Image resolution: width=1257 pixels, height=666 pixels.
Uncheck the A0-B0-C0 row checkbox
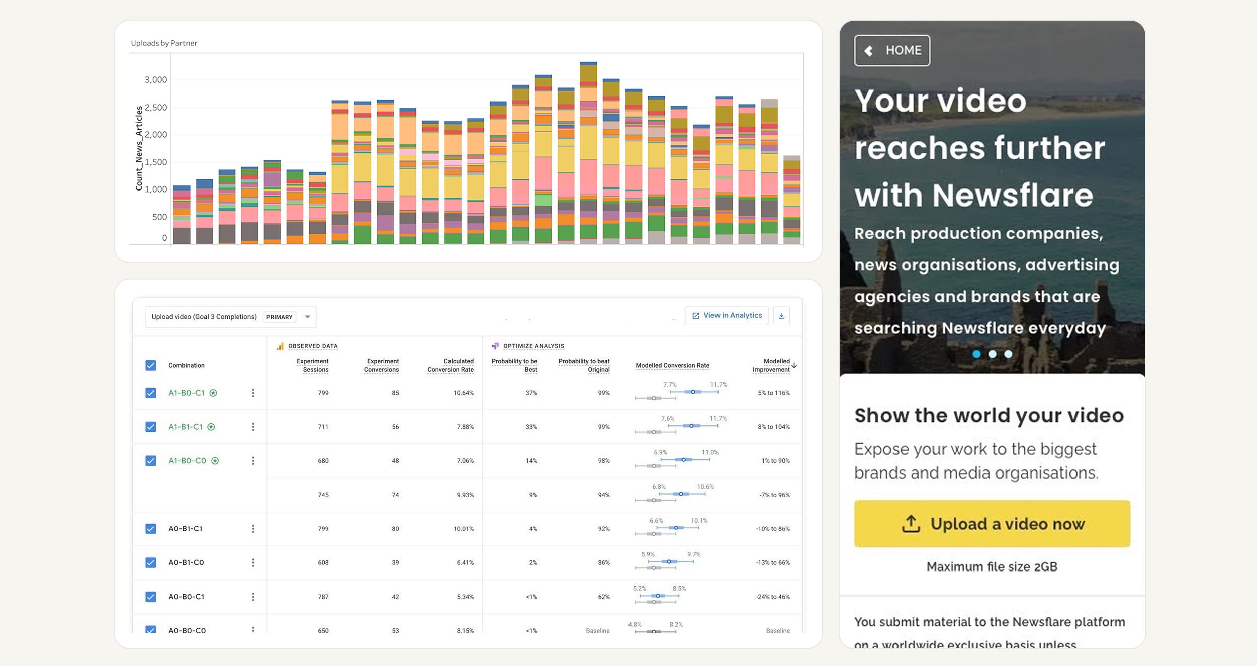click(x=150, y=629)
